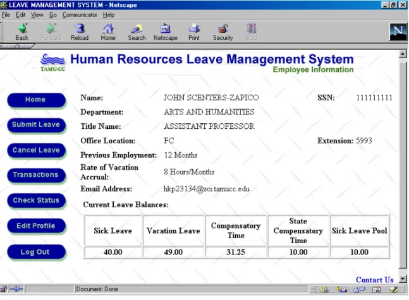Click the name JOHN SCENTERS-ZAPICO
Screen dimensions: 409x300
211,97
